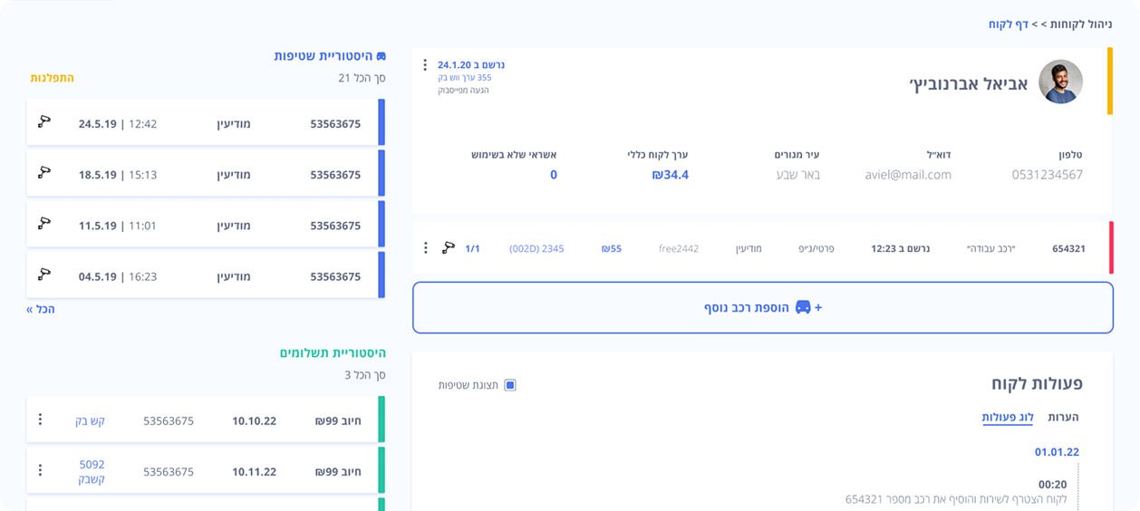Select wash history row dated 11.5.19
This screenshot has width=1140, height=511.
[206, 225]
